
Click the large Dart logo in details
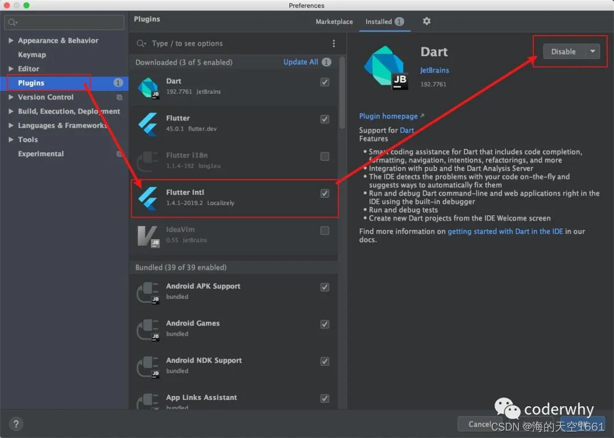point(385,68)
